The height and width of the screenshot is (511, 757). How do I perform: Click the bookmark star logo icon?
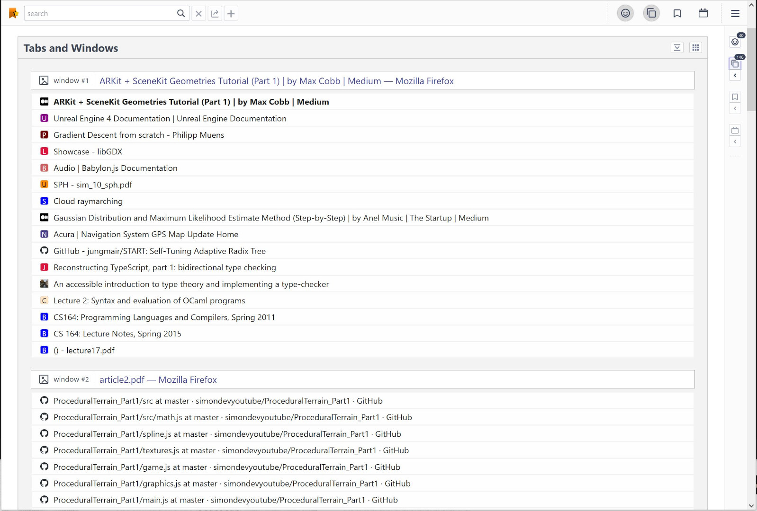tap(13, 13)
